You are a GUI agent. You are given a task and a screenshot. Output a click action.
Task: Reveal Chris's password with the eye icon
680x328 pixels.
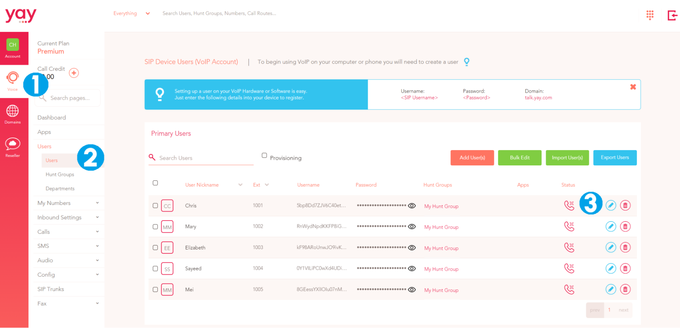(412, 206)
